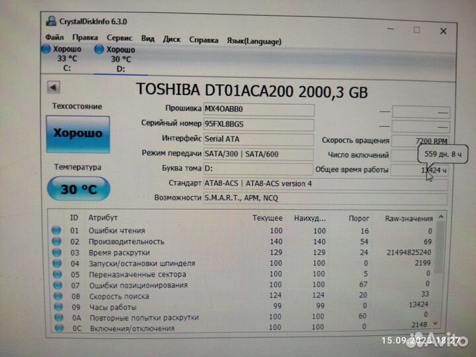Click status orb for Ошибки чтения row
Screen dimensions: 476x357
point(56,231)
